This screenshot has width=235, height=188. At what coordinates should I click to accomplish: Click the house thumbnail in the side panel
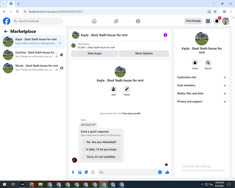tap(202, 39)
